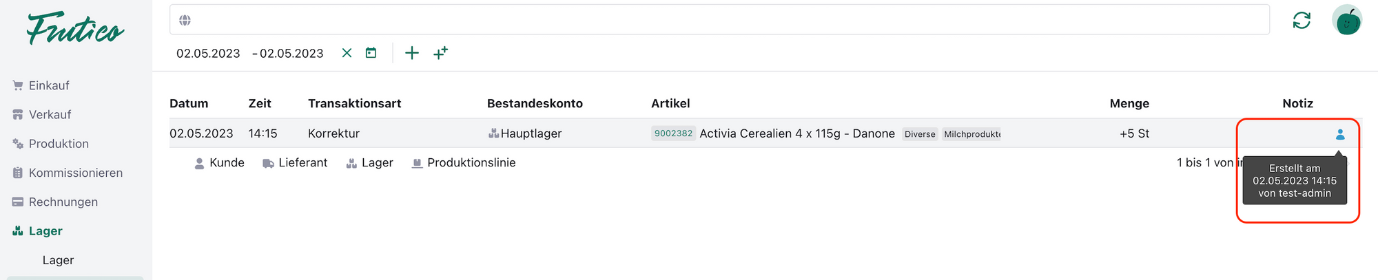Open the green apple user avatar
This screenshot has height=280, width=1378.
pyautogui.click(x=1347, y=21)
